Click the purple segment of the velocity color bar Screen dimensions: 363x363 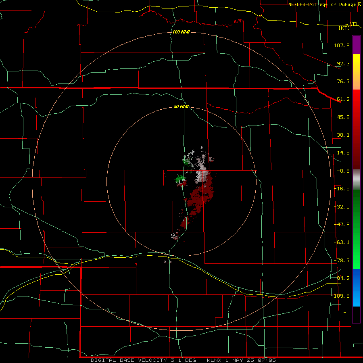pos(356,45)
